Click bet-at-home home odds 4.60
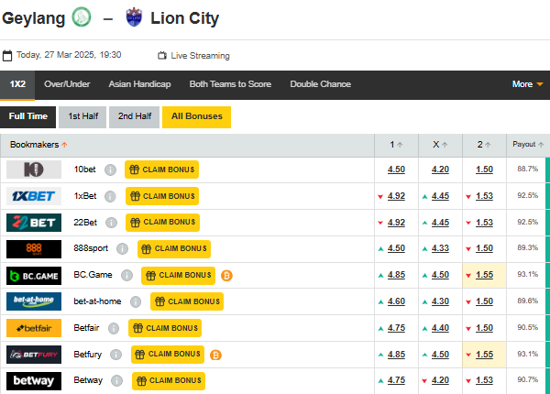550x394 pixels. click(396, 301)
